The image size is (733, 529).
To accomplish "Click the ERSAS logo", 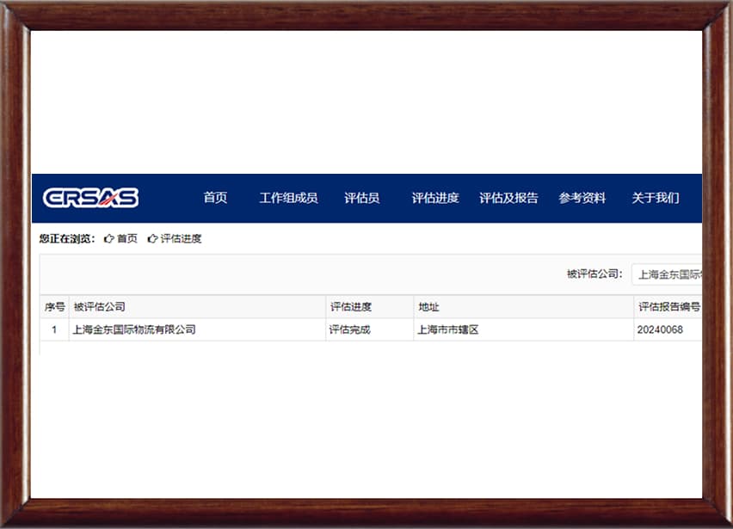I will pos(90,198).
